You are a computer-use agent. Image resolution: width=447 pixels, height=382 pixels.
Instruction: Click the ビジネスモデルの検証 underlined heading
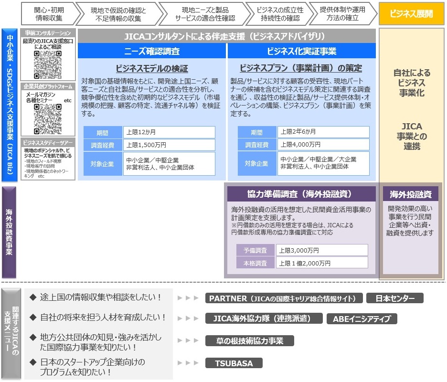(152, 69)
